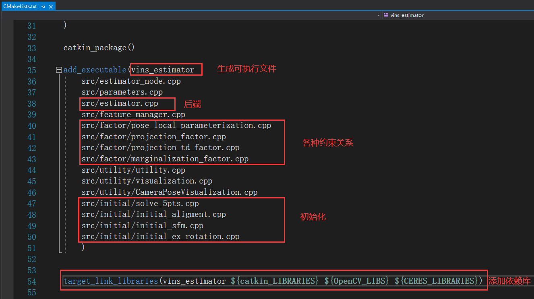534x299 pixels.
Task: Click ${OpenCV_LIBS} variable
Action: pos(357,281)
